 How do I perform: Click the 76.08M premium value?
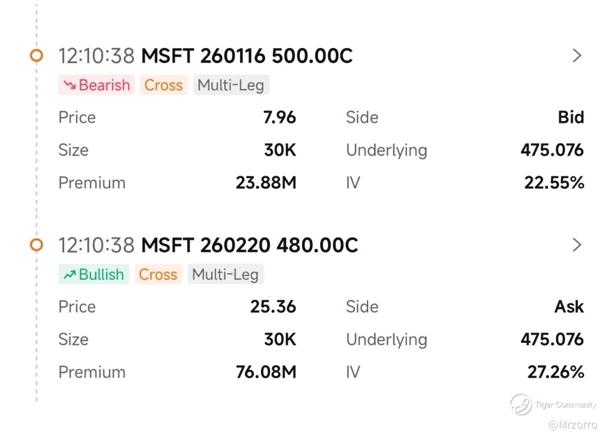tap(266, 372)
